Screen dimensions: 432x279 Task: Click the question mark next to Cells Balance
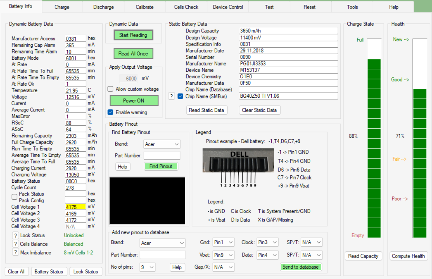(x=15, y=244)
